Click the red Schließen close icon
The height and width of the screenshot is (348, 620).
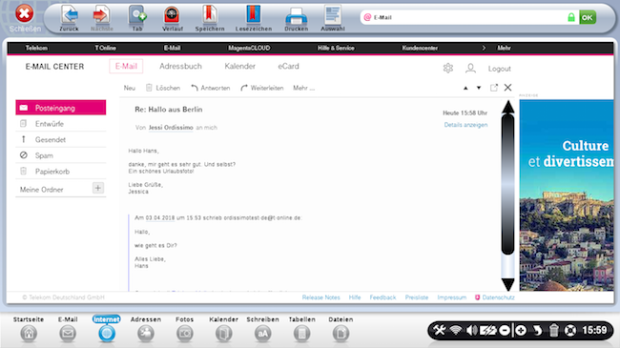(24, 14)
